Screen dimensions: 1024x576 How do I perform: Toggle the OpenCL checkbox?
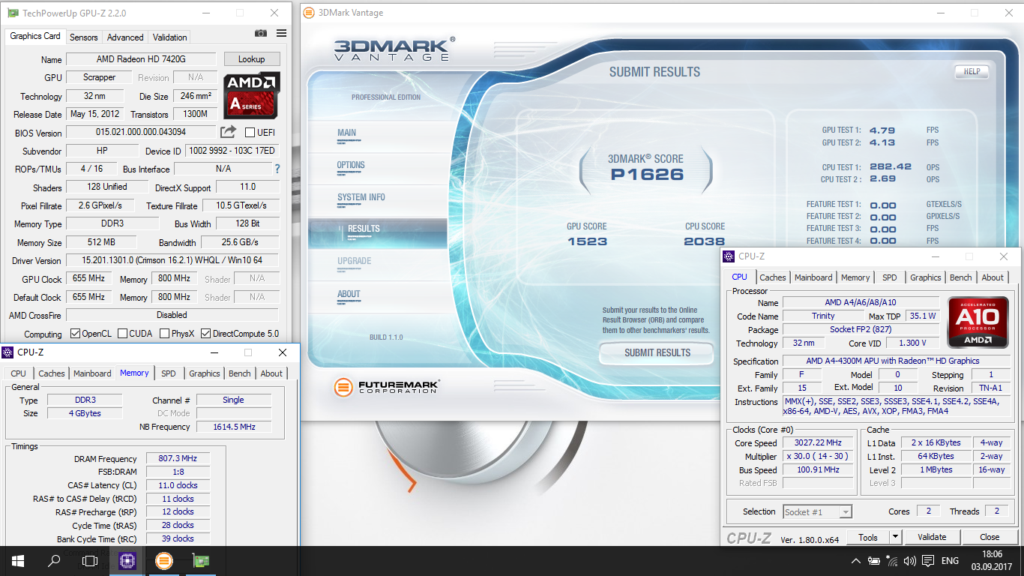[75, 334]
